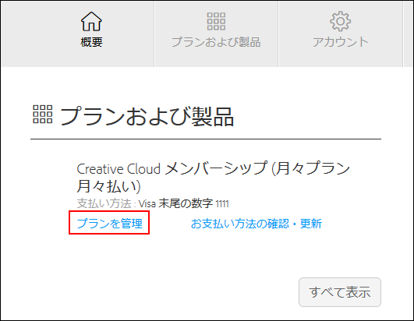The width and height of the screenshot is (414, 321).
Task: Click the grid icon above プランおよび製品 tab
Action: click(x=216, y=21)
